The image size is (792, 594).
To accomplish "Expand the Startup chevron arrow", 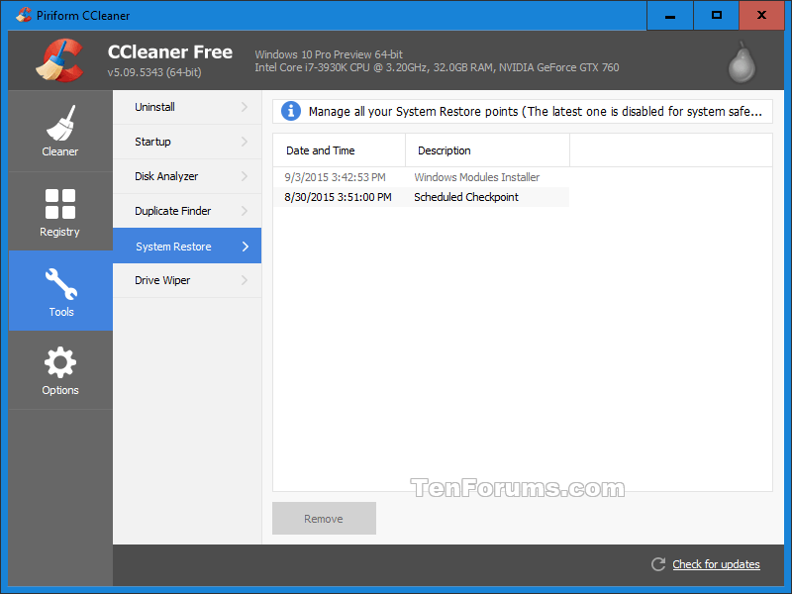I will (244, 142).
